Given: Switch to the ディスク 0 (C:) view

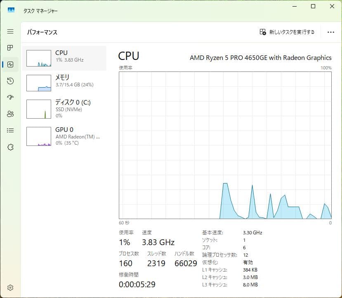Looking at the screenshot, I should 64,109.
